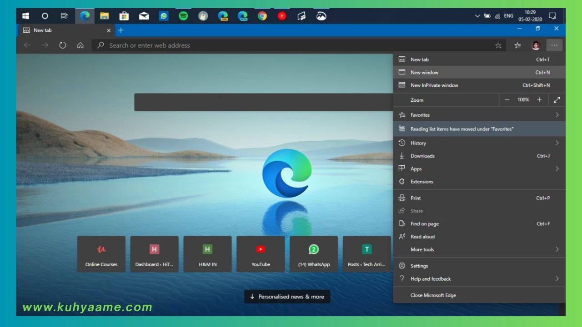Focus the search or enter web address bar
Screen dimensions: 582x327
click(299, 45)
